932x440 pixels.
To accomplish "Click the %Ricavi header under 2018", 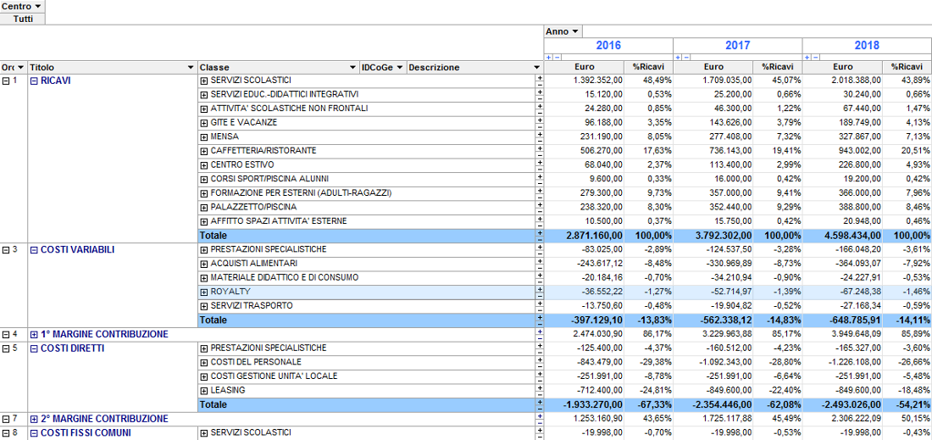I will pos(907,67).
